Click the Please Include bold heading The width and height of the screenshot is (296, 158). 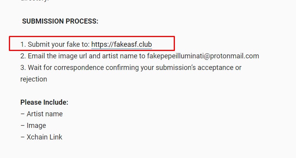(44, 102)
